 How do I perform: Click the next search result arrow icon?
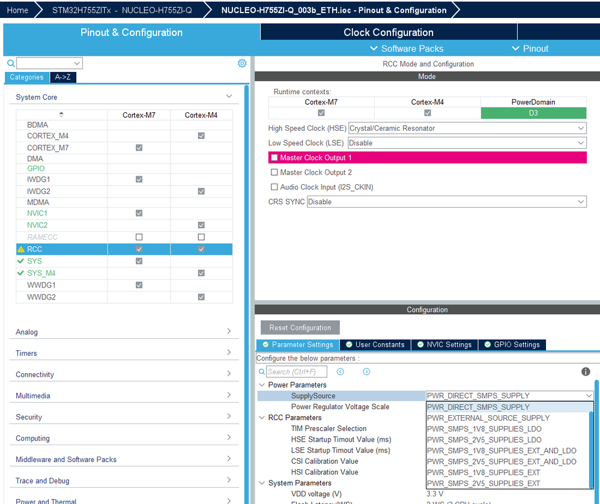(366, 371)
